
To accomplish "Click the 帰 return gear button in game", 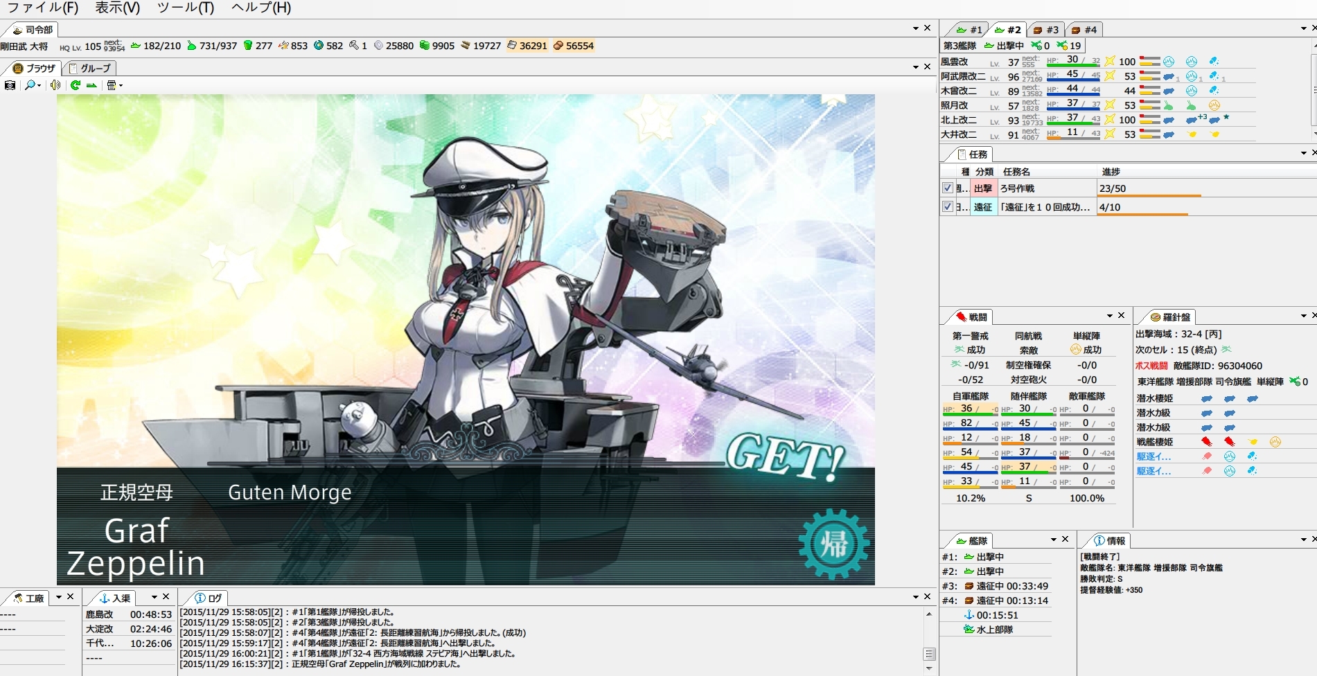I will coord(833,544).
